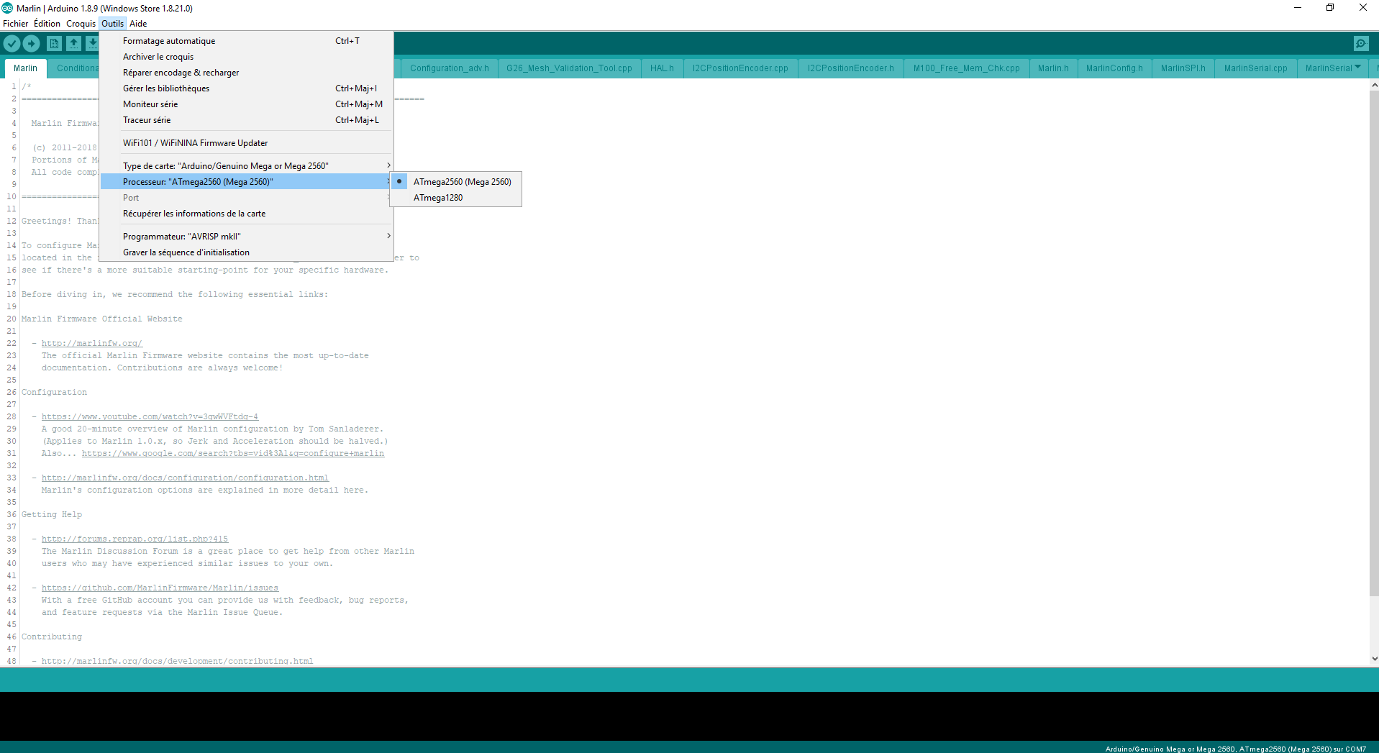Switch to the Marlin tab

coord(25,68)
